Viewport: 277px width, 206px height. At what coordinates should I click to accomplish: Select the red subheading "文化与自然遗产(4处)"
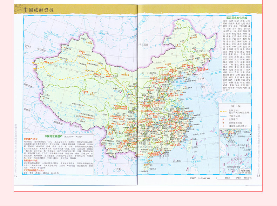(34, 170)
